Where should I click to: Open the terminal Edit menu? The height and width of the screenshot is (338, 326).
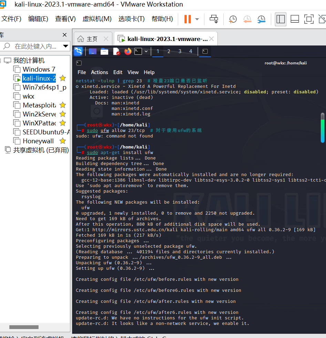click(x=118, y=72)
